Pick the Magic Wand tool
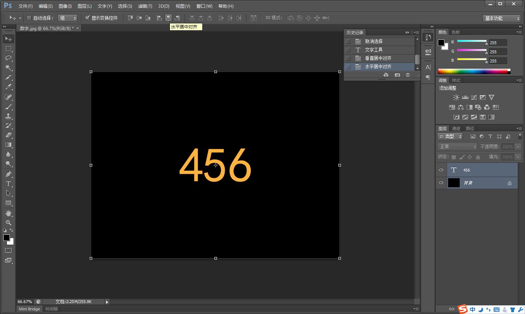Image resolution: width=525 pixels, height=314 pixels. tap(8, 68)
